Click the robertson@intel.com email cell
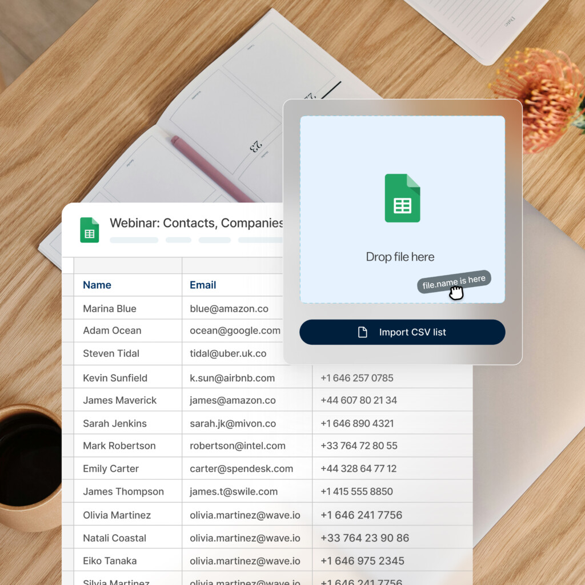 [237, 445]
